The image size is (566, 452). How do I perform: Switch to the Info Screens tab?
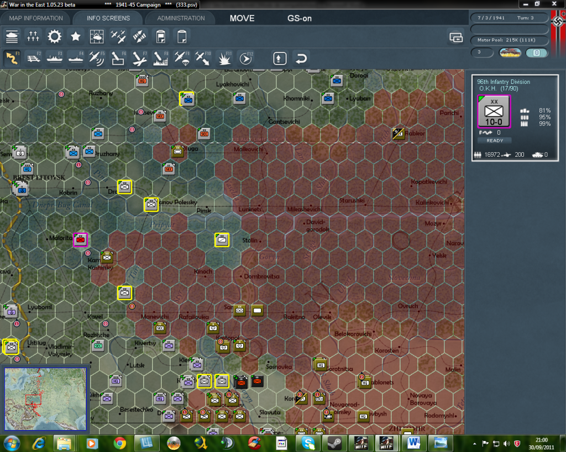pos(108,18)
